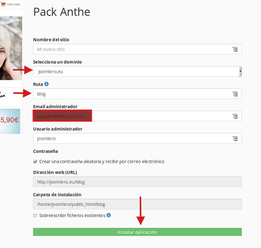Click the password manager icon in Usuario administrador
This screenshot has height=248, width=261.
pyautogui.click(x=235, y=138)
